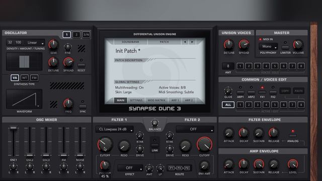Click the oscillator FINE knob
Image resolution: width=322 pixels, height=181 pixels.
[67, 47]
